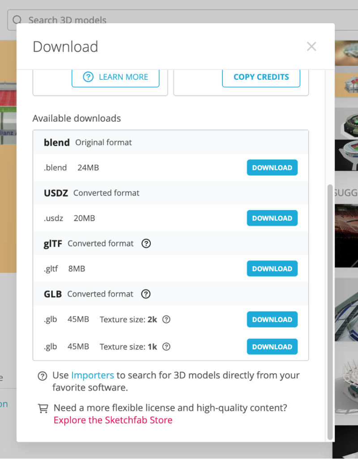Image resolution: width=358 pixels, height=459 pixels.
Task: Open Explore the Sketchfab Store link
Action: coord(113,420)
